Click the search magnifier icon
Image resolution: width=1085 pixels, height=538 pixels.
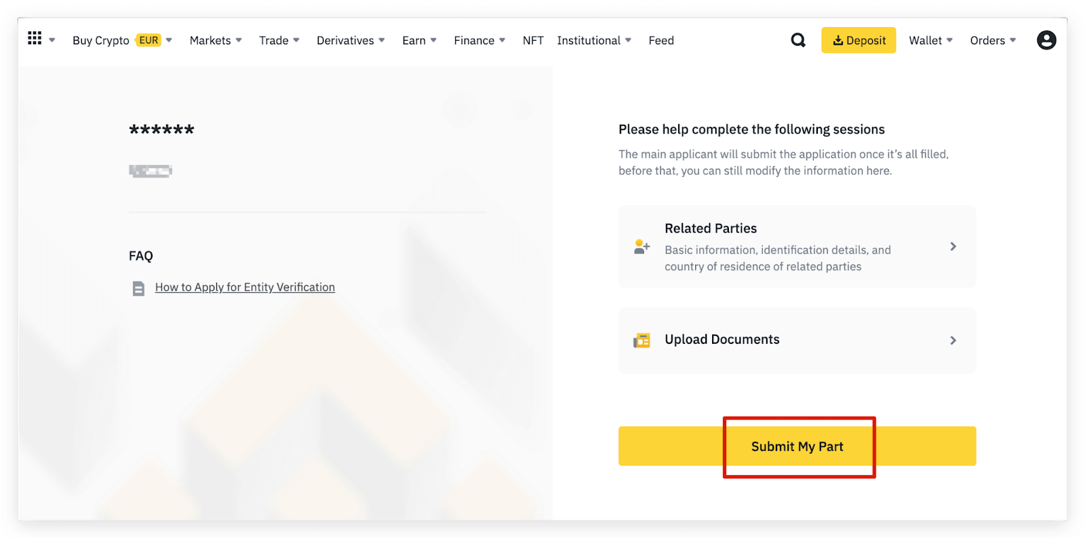(798, 41)
